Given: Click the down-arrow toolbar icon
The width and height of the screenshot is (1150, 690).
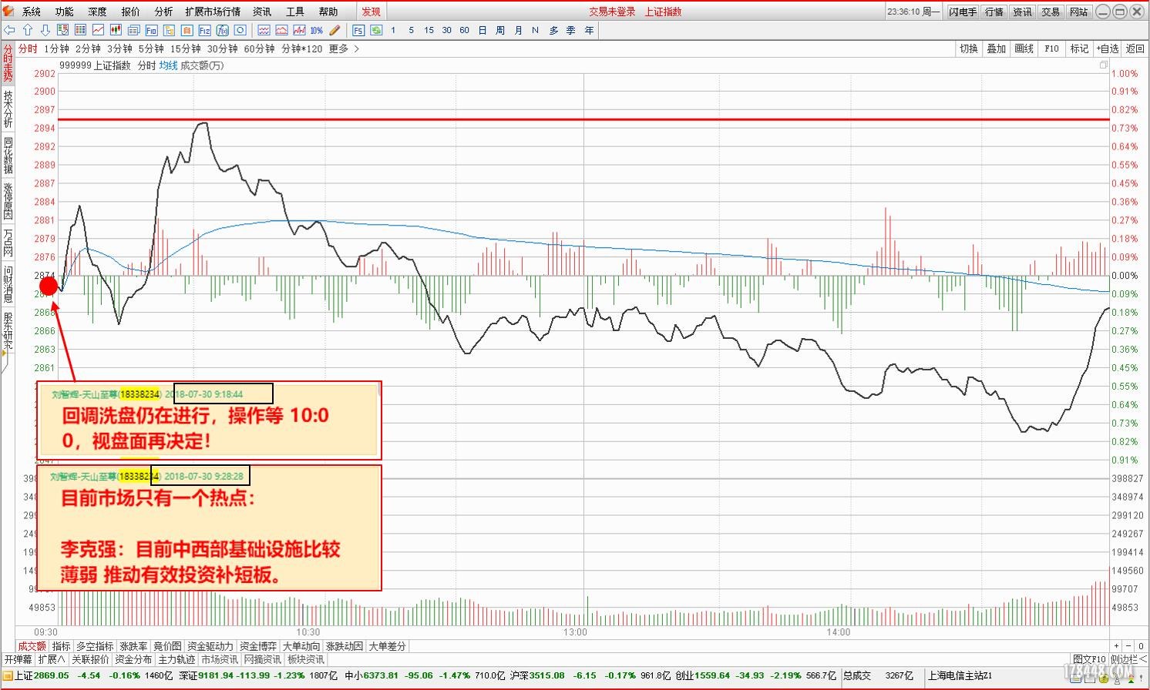Looking at the screenshot, I should 45,30.
